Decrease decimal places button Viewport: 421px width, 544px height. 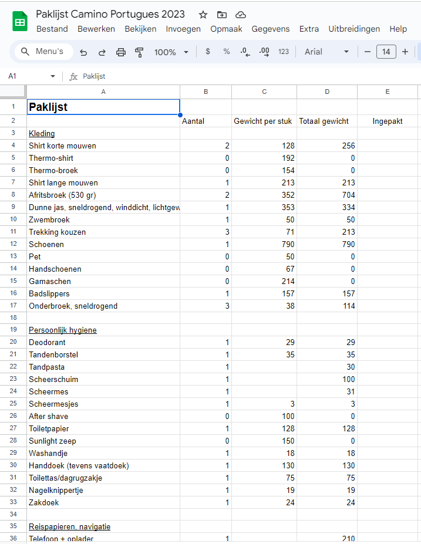pyautogui.click(x=245, y=52)
